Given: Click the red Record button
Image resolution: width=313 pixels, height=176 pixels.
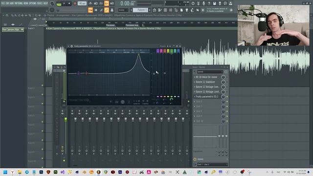Looking at the screenshot, I should pyautogui.click(x=75, y=3).
